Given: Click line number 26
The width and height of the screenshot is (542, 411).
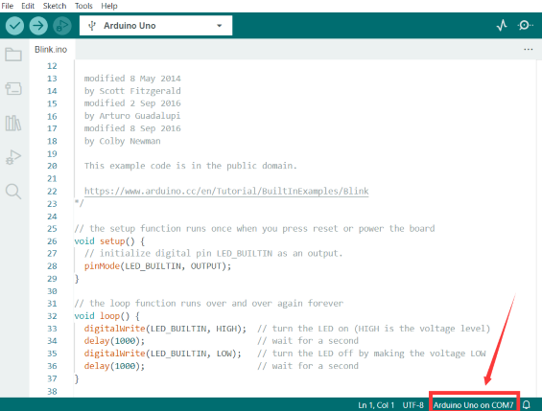Looking at the screenshot, I should 52,241.
